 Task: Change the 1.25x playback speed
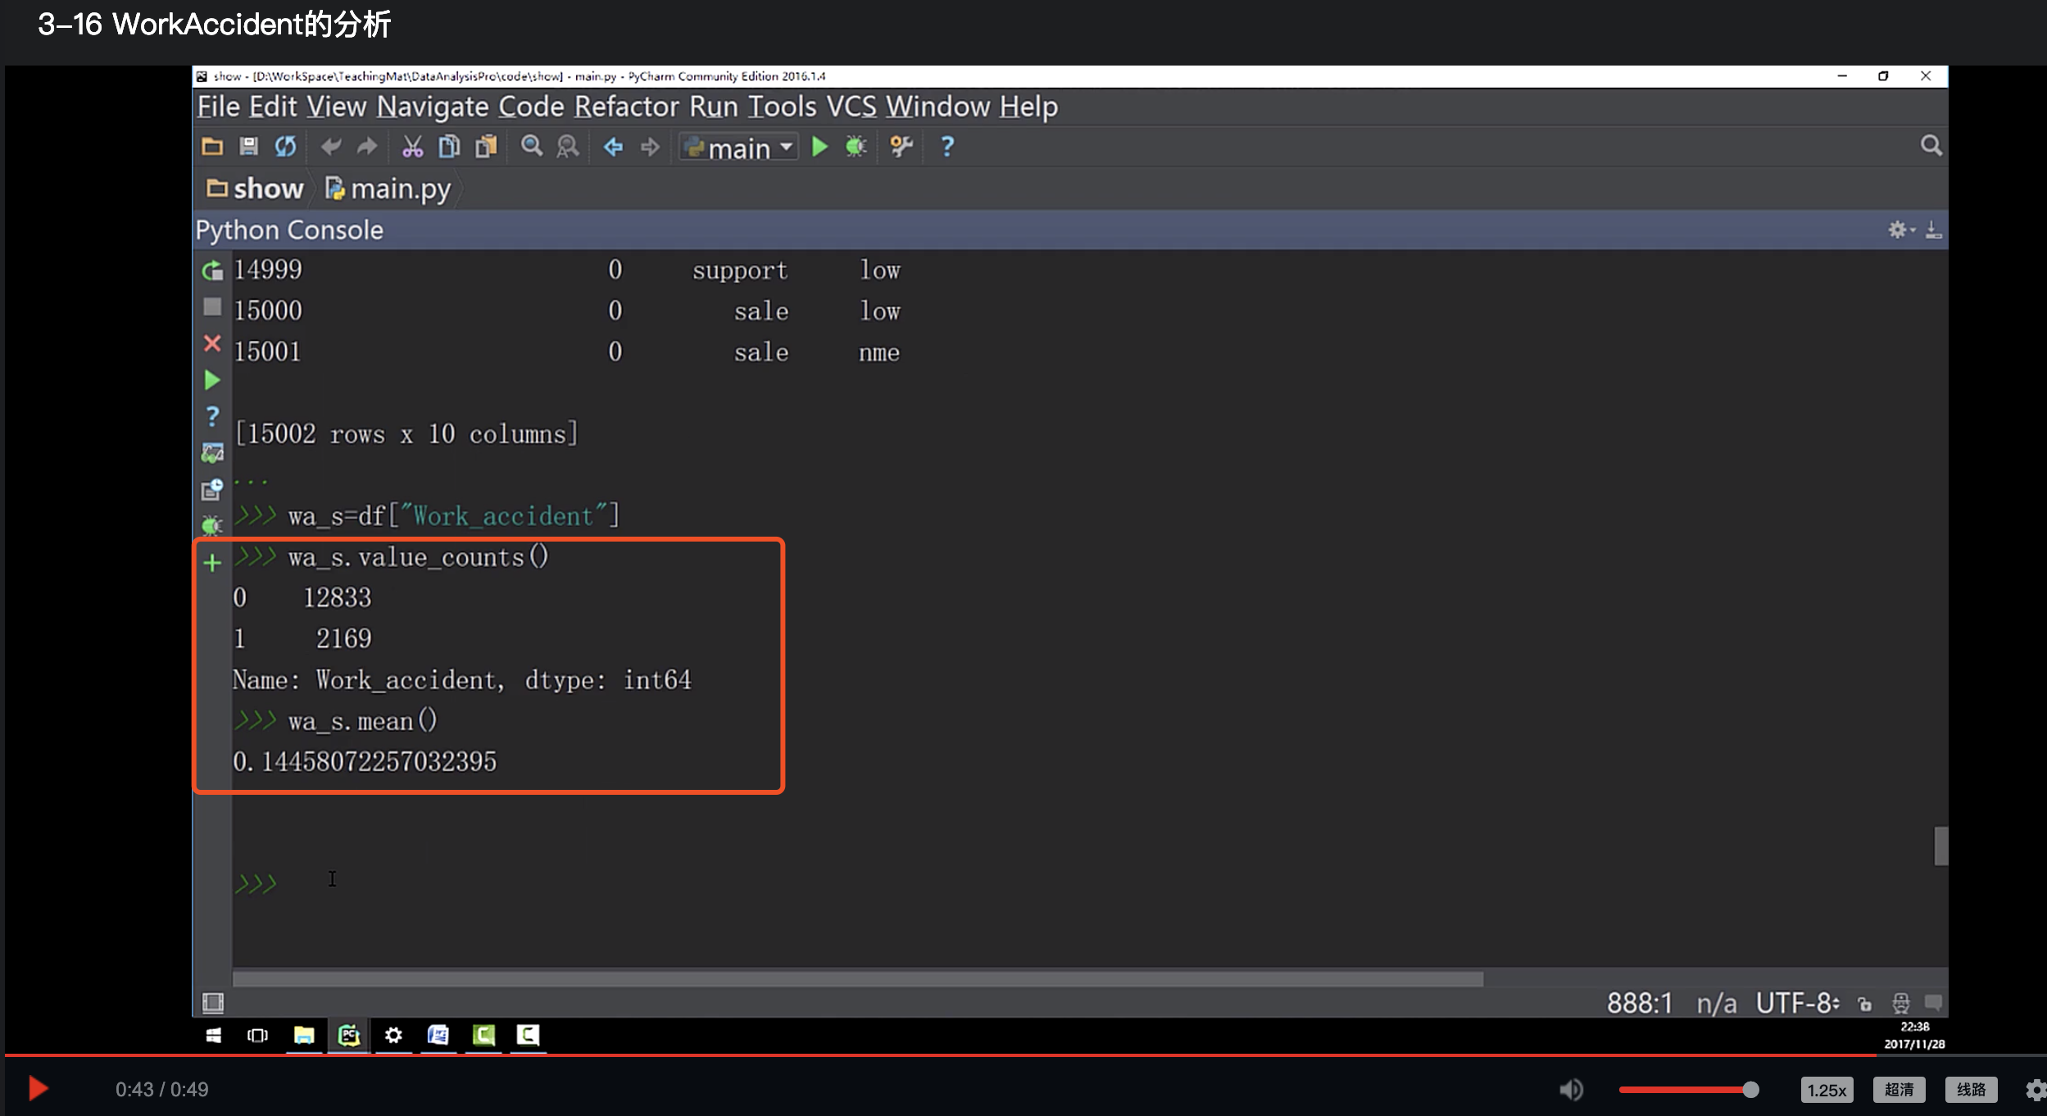(x=1827, y=1090)
